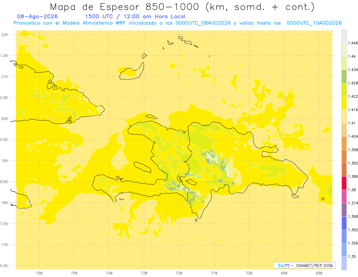Click the "68W" longitude label
Viewport: 358px width, 277px height.
tap(319, 273)
